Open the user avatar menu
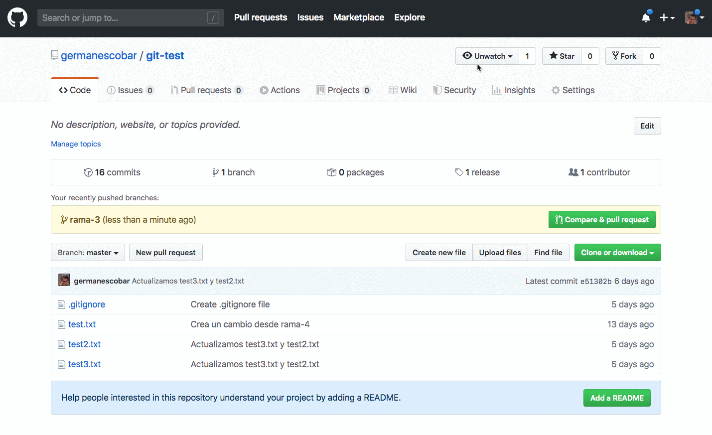The height and width of the screenshot is (435, 712). click(694, 17)
